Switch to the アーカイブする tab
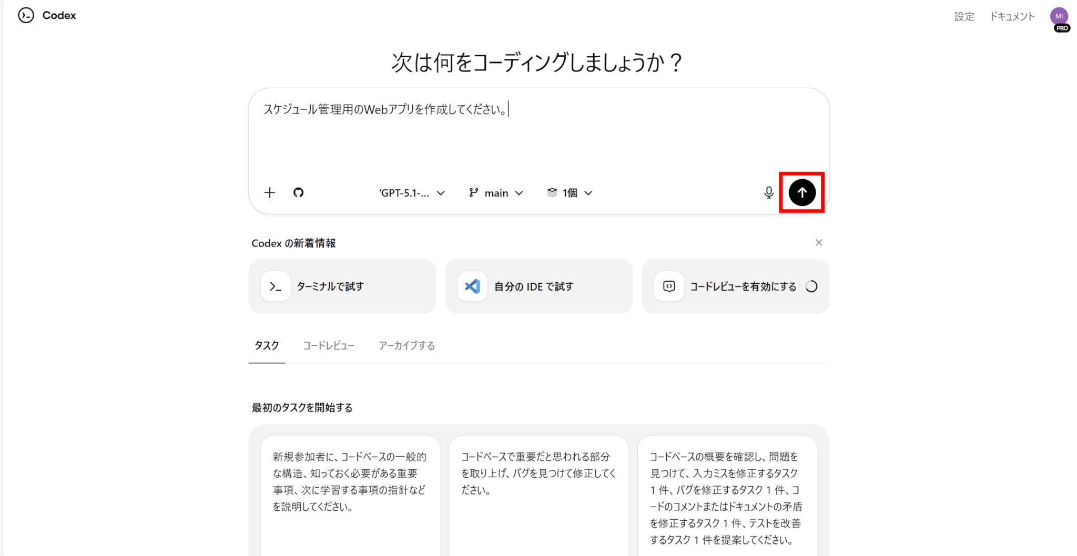 pyautogui.click(x=407, y=346)
